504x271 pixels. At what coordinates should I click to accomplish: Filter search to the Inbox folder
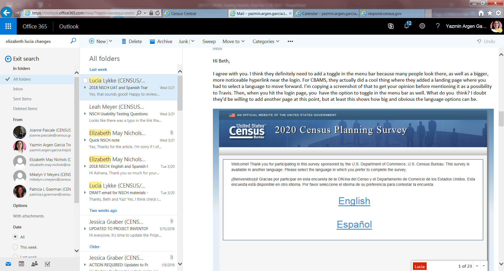point(18,89)
